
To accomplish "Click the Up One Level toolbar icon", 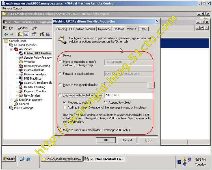I will click(20, 34).
